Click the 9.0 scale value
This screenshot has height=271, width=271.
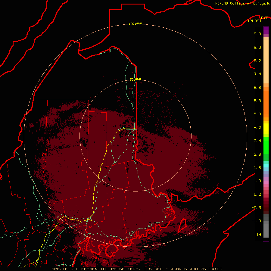(x=257, y=47)
